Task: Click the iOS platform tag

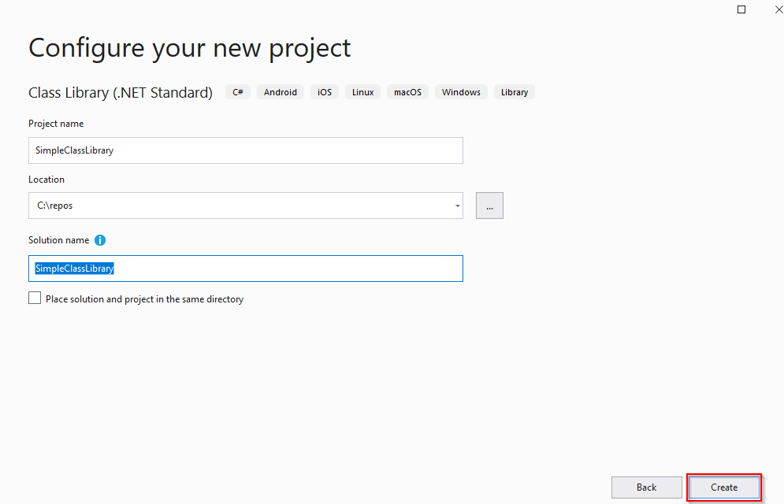Action: tap(324, 91)
